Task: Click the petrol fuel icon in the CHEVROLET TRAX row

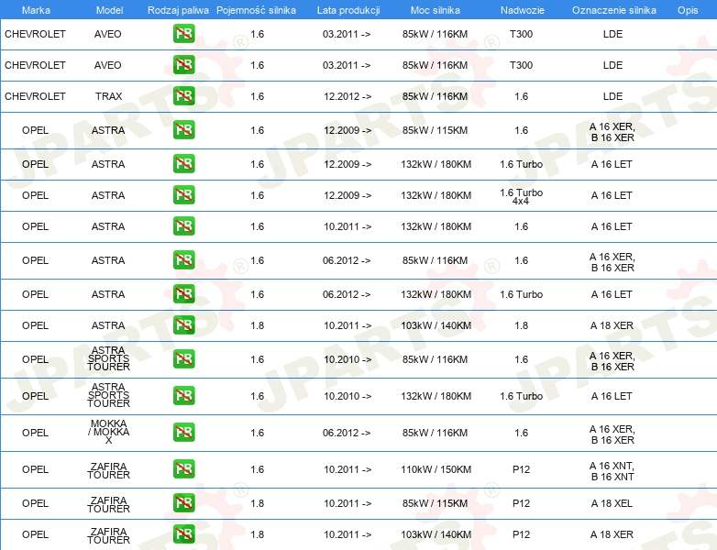Action: [183, 96]
